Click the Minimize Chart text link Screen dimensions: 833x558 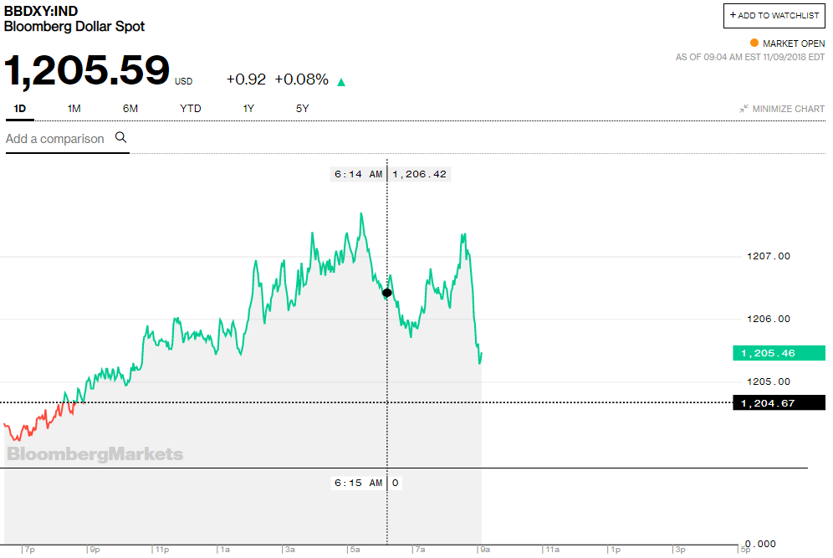click(x=788, y=109)
